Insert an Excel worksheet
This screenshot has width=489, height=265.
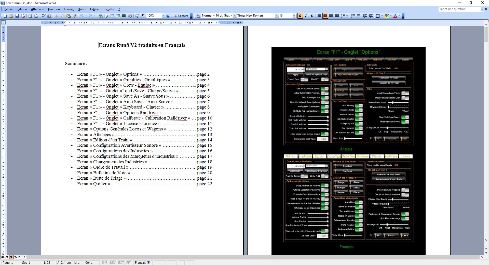click(118, 16)
